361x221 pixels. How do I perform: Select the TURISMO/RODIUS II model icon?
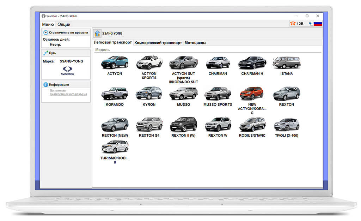[x=115, y=147]
